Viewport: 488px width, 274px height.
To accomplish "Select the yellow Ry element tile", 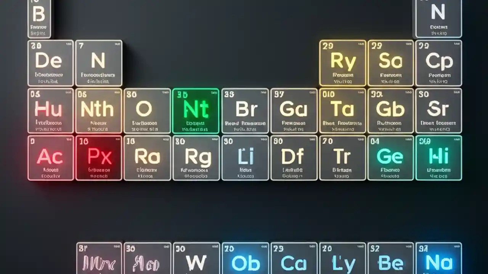I will tap(342, 63).
